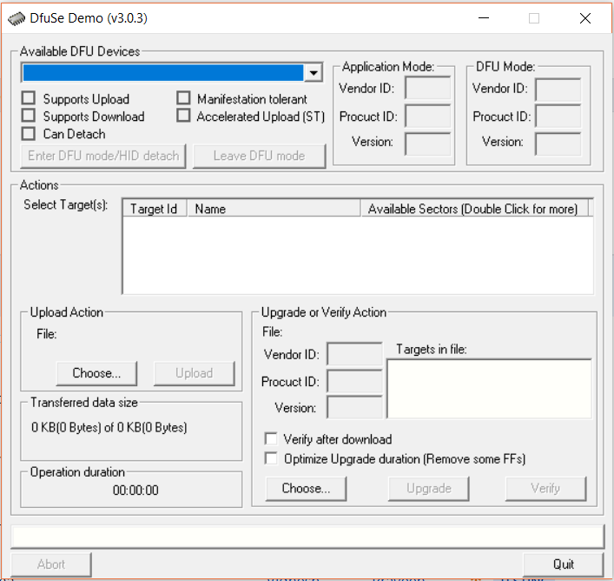Image resolution: width=614 pixels, height=581 pixels.
Task: Click the DFU Mode Procuct ID field
Action: [x=558, y=116]
